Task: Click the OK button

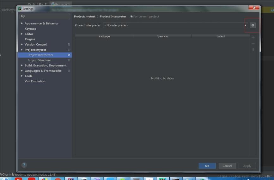Action: point(207,166)
